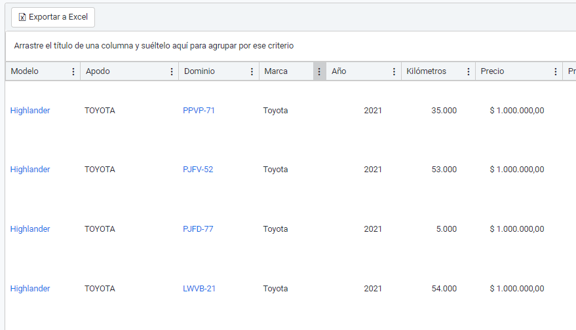Open the LWVB-21 domain link

click(199, 289)
